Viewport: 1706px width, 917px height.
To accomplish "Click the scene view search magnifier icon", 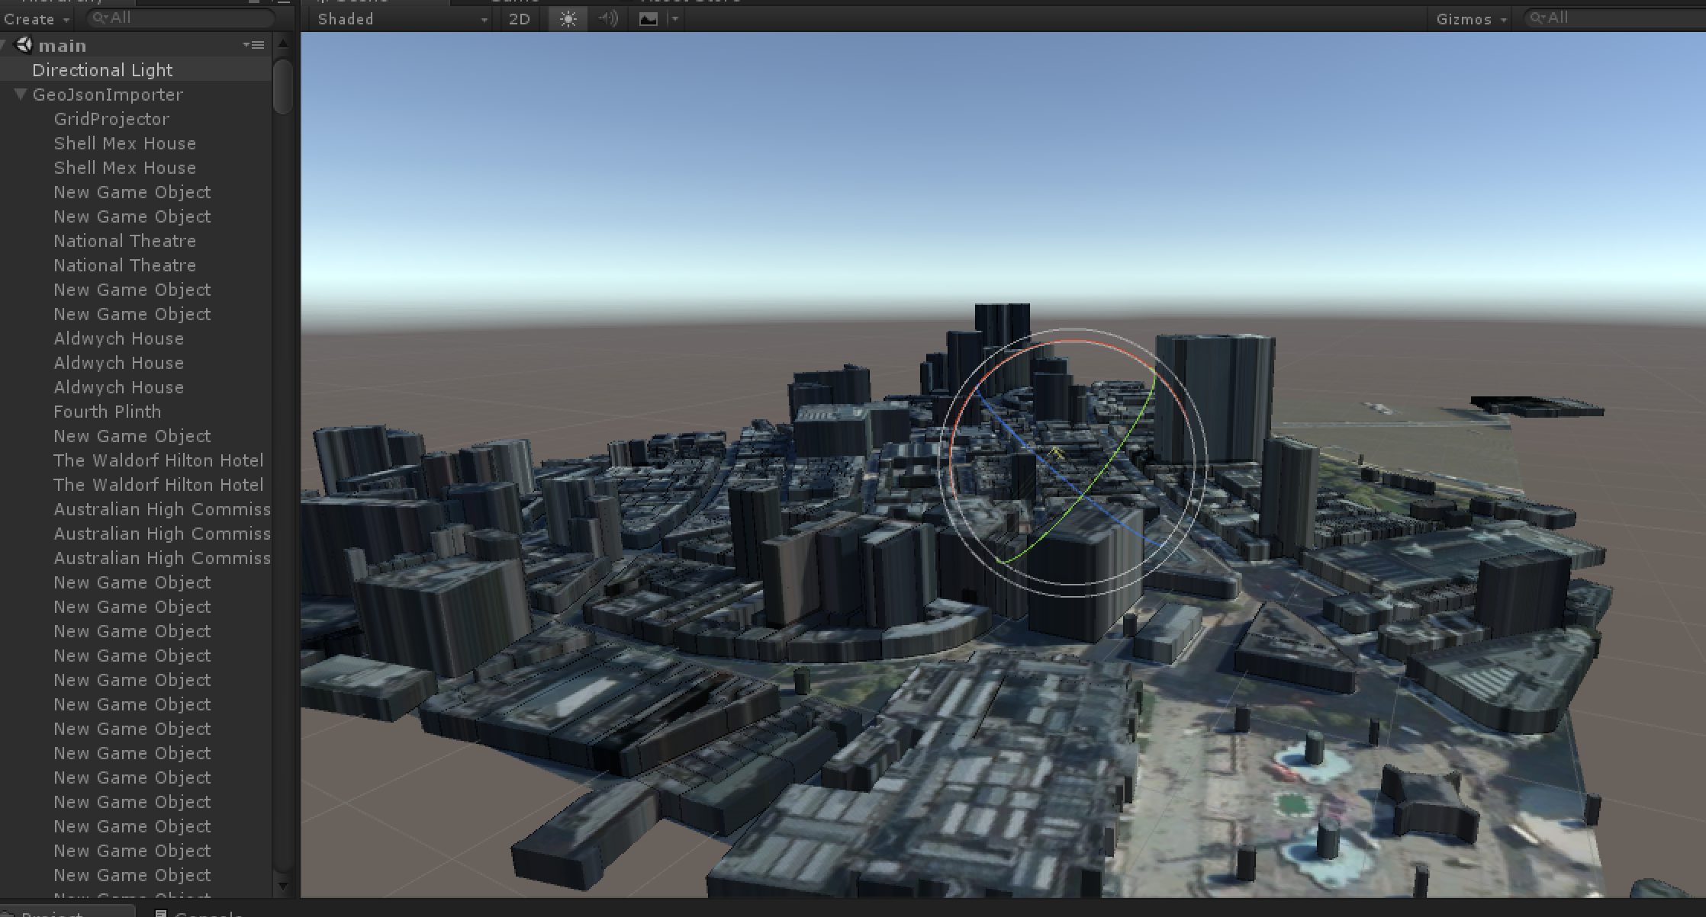I will click(x=1537, y=18).
